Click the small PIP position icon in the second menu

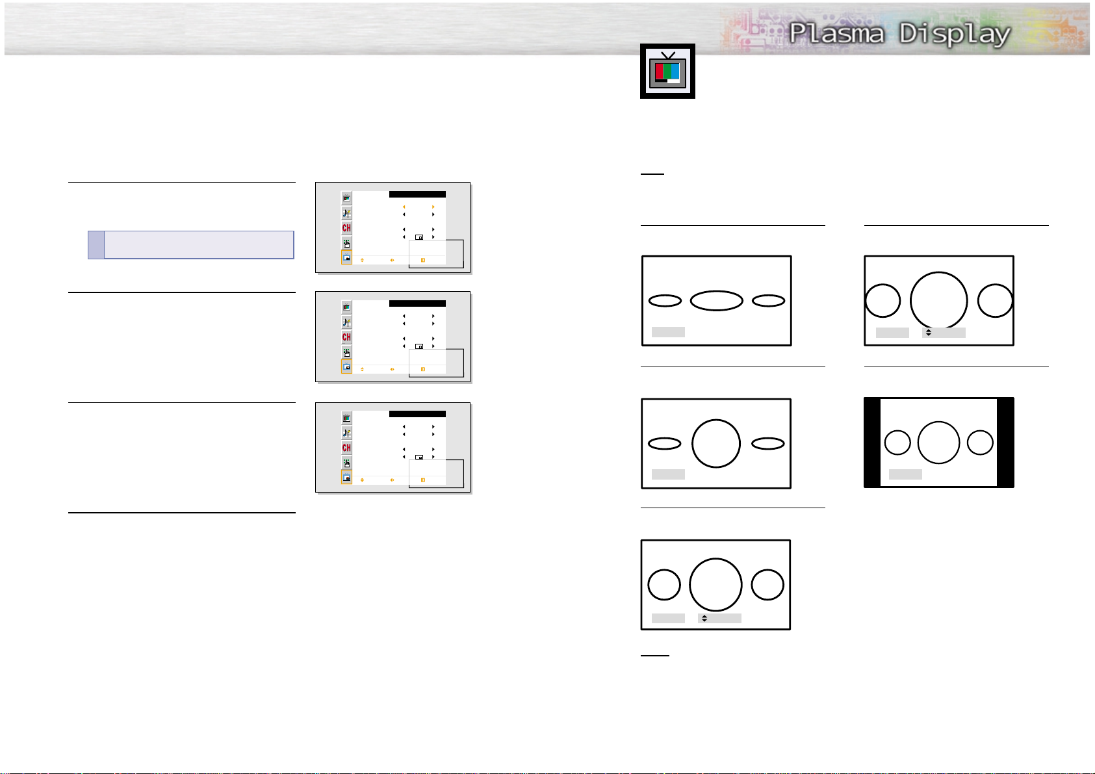click(x=420, y=346)
